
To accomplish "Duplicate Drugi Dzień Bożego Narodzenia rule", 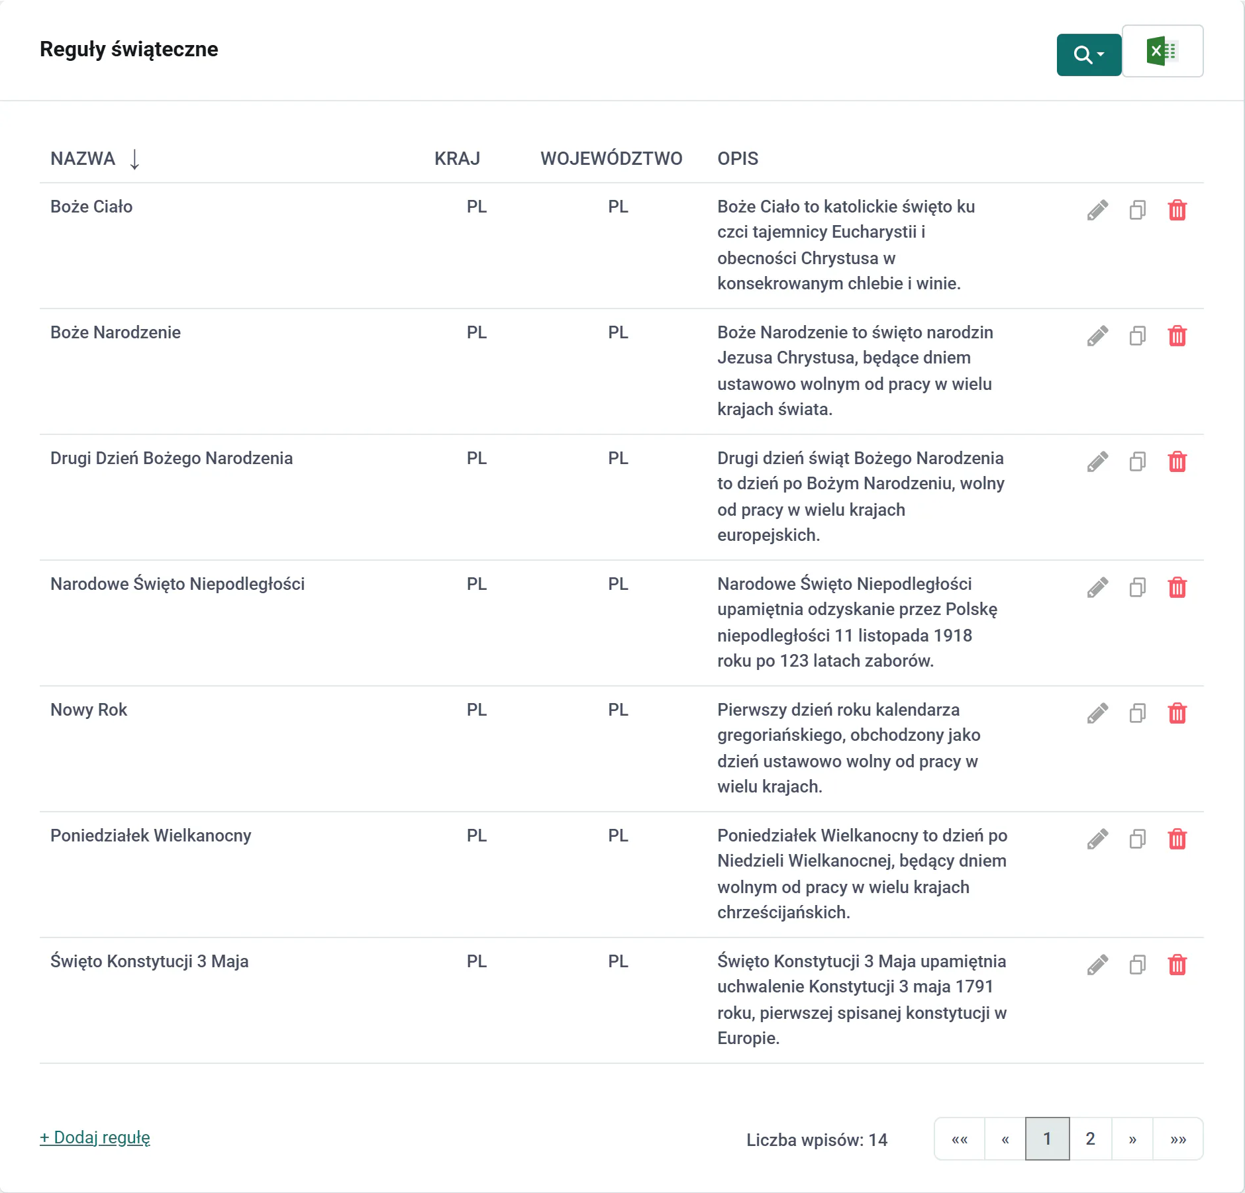I will click(x=1138, y=461).
